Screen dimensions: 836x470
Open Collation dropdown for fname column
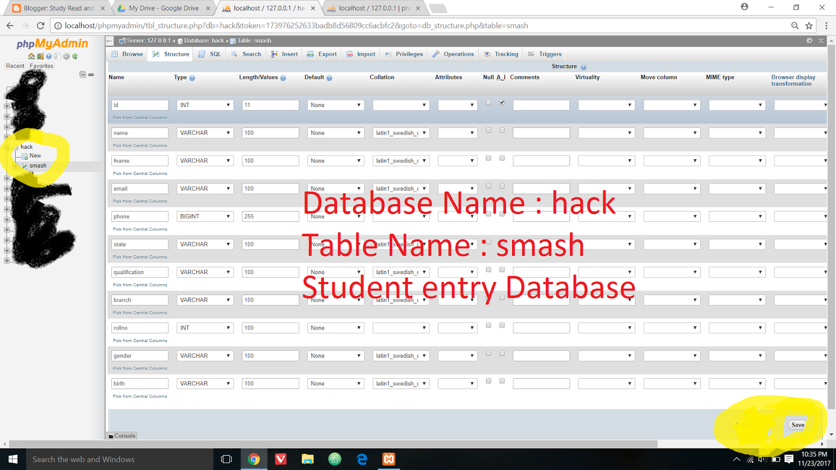click(401, 161)
